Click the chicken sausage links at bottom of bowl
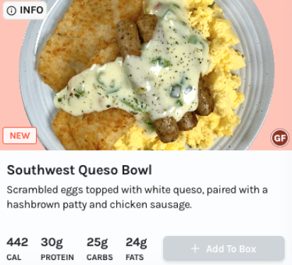Image resolution: width=292 pixels, height=265 pixels. coord(175,125)
